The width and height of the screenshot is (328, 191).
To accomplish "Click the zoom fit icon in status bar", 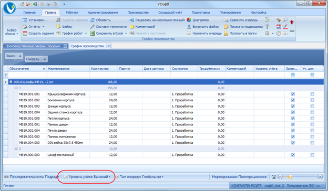I will (274, 177).
